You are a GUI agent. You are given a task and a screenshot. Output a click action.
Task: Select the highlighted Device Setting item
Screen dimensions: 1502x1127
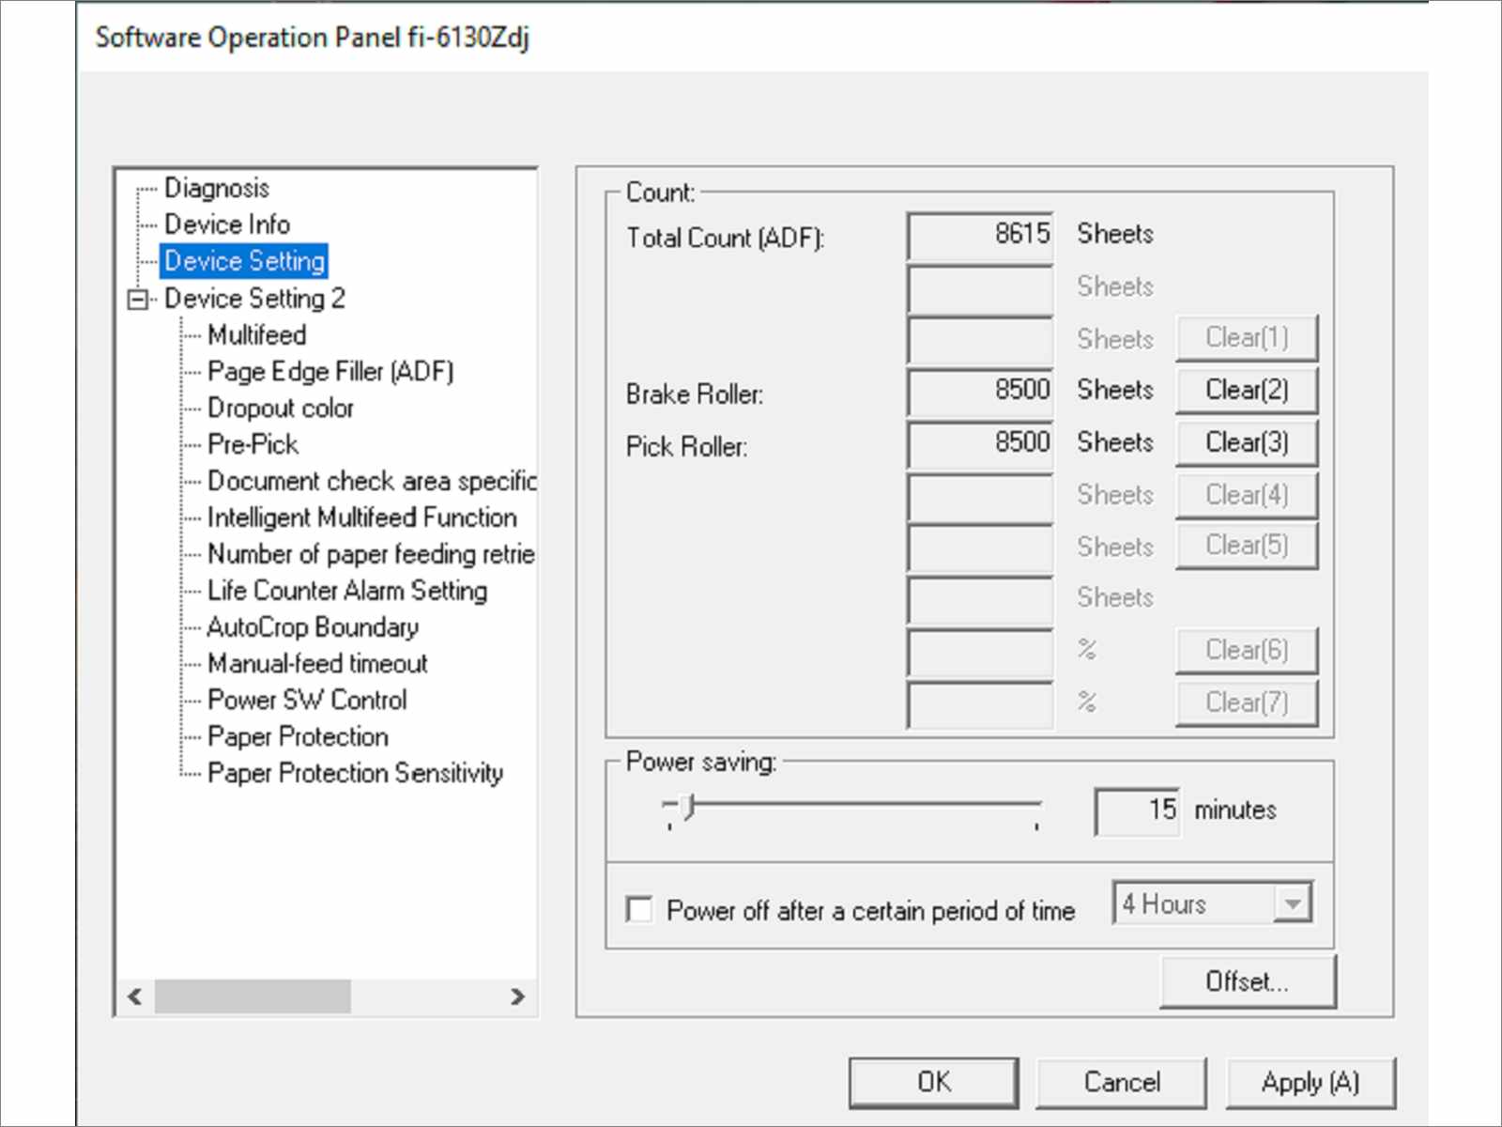[x=244, y=261]
